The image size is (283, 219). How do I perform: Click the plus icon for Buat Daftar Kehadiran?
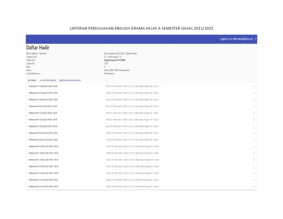tap(41, 80)
